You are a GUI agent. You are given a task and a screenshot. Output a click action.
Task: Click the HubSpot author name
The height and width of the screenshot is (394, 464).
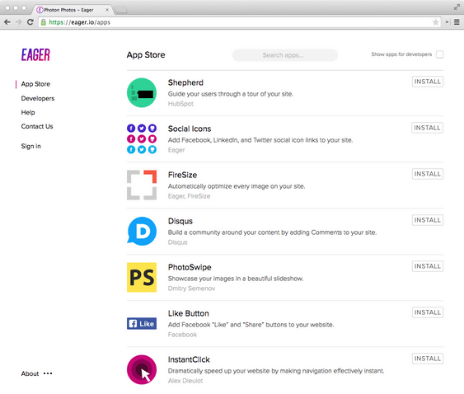tap(180, 104)
